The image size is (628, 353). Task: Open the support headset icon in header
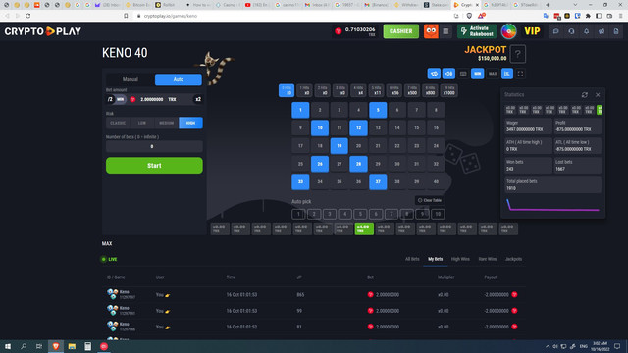[571, 31]
